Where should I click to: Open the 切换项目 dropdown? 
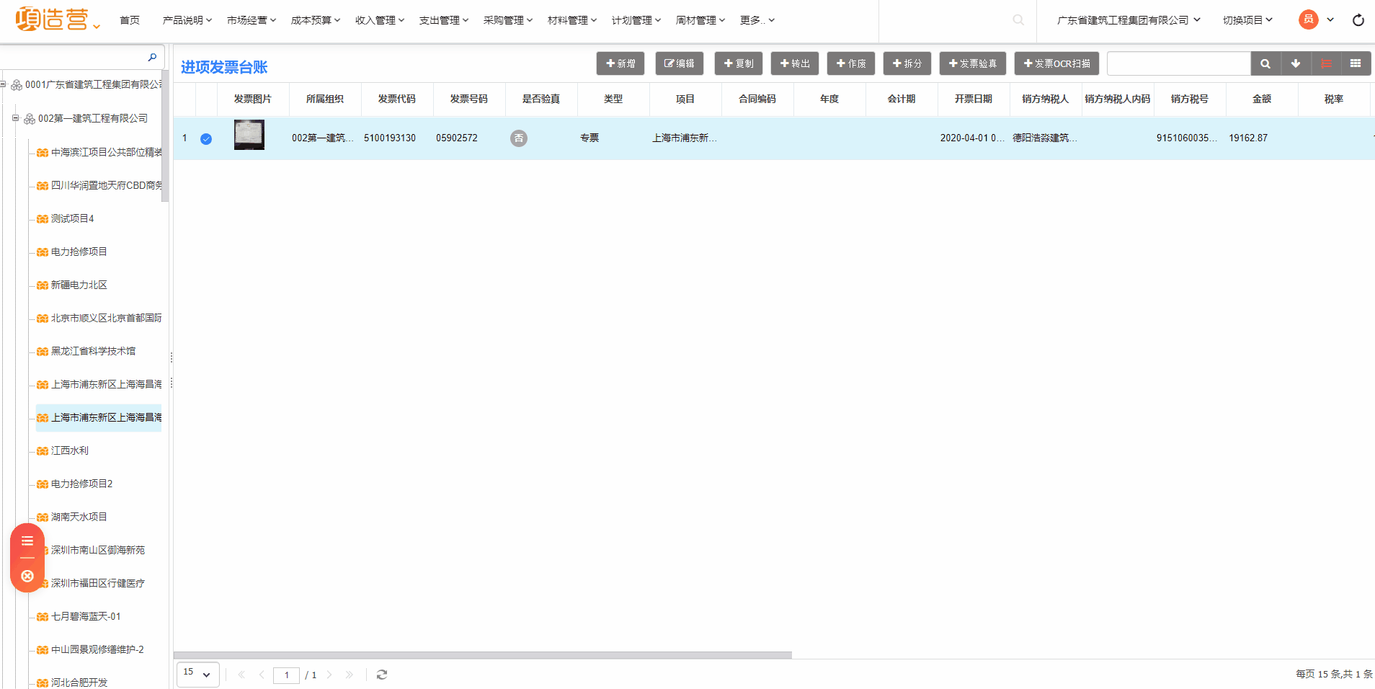tap(1247, 20)
